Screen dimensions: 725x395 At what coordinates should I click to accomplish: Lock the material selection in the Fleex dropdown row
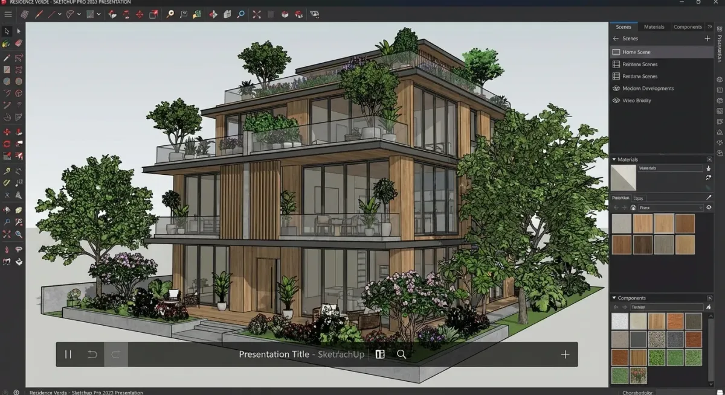tap(633, 207)
